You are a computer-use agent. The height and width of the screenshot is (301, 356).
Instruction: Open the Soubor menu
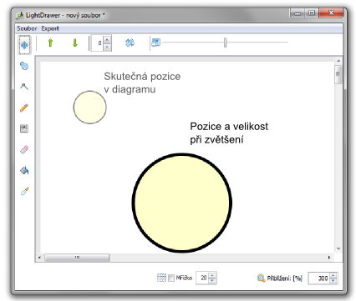coord(27,28)
